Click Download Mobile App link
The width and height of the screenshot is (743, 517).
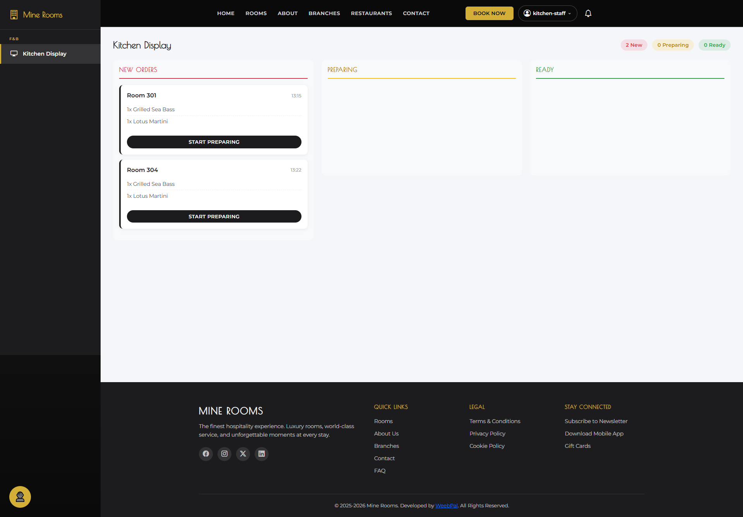(x=594, y=434)
